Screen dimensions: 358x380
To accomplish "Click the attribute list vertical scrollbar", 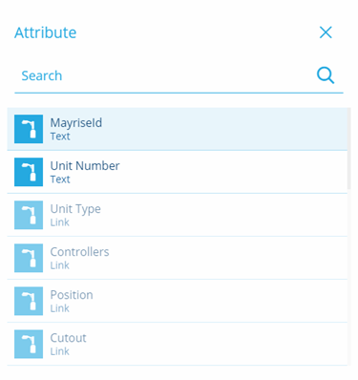I will (x=348, y=149).
